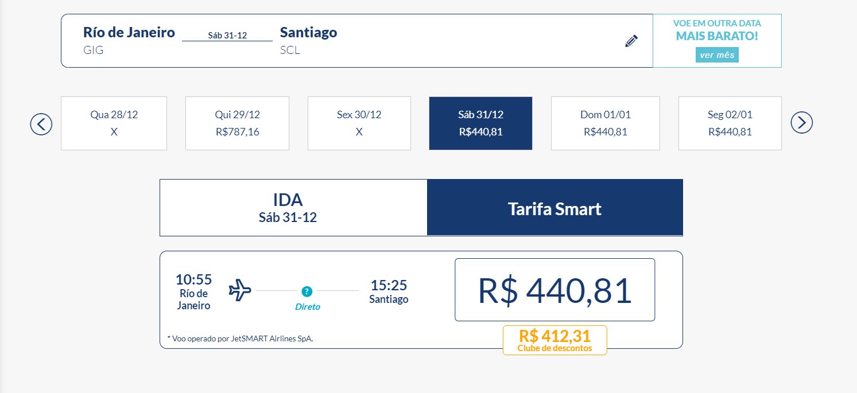
Task: Open the Tarifa Smart header
Action: tap(554, 208)
